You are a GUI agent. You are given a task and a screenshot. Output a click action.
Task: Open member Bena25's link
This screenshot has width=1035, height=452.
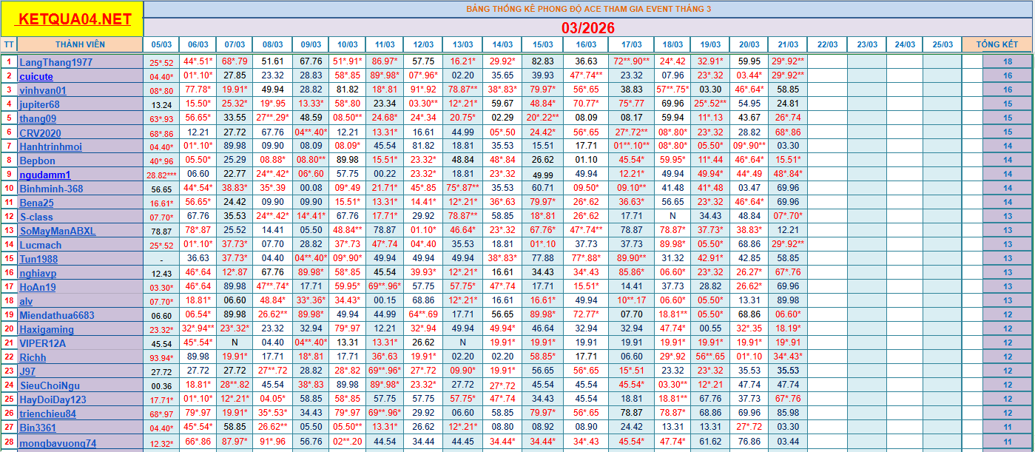pos(36,203)
